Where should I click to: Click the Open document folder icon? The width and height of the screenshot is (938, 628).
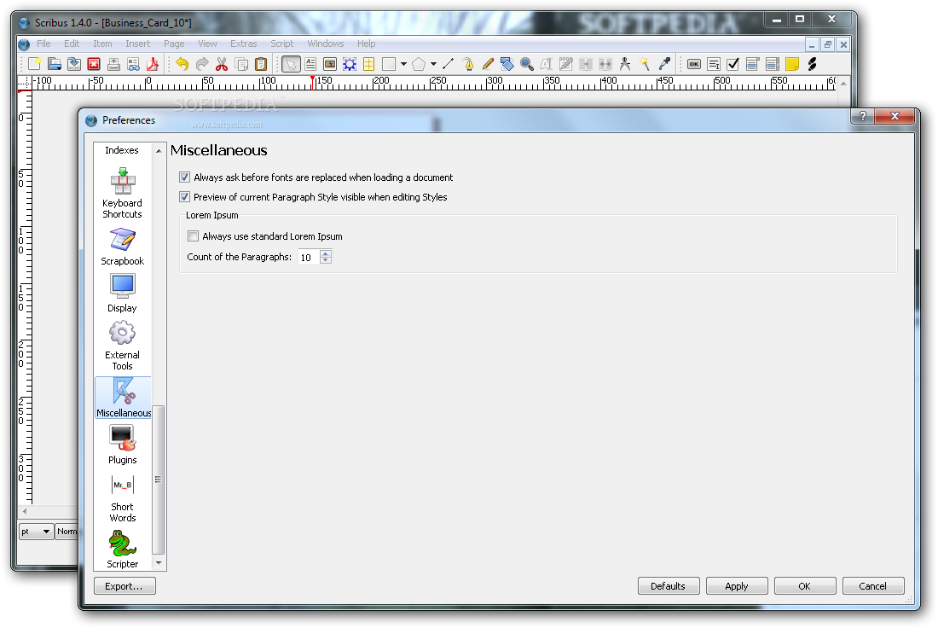click(55, 64)
